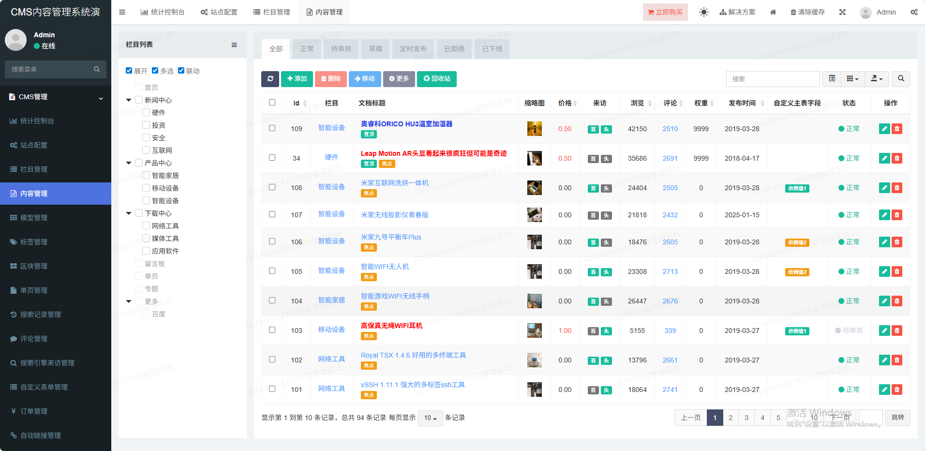925x451 pixels.
Task: Check the 智能家居 category checkbox
Action: tap(146, 175)
